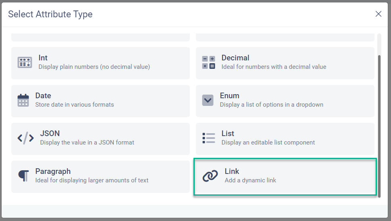Viewport: 391px width, 221px height.
Task: Click the Decimal calculator icon
Action: (208, 62)
